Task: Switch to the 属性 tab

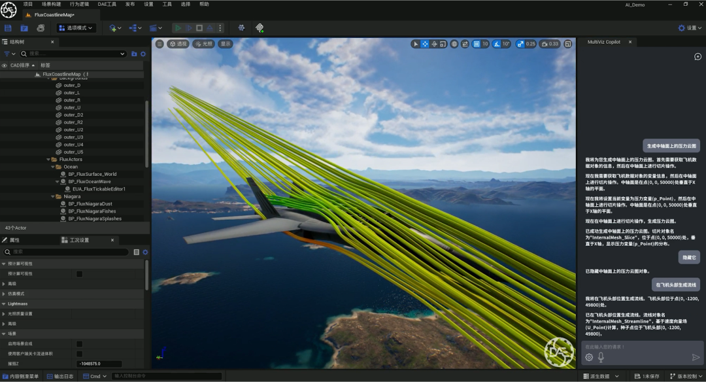Action: [14, 240]
